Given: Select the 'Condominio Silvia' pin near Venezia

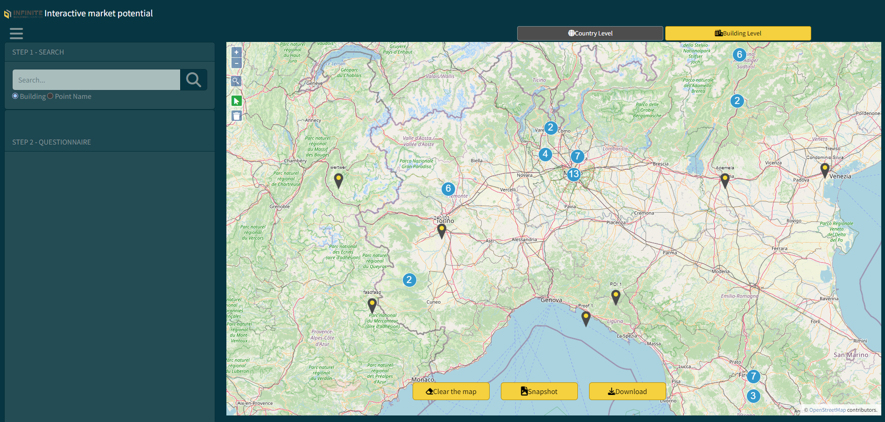Looking at the screenshot, I should (825, 170).
